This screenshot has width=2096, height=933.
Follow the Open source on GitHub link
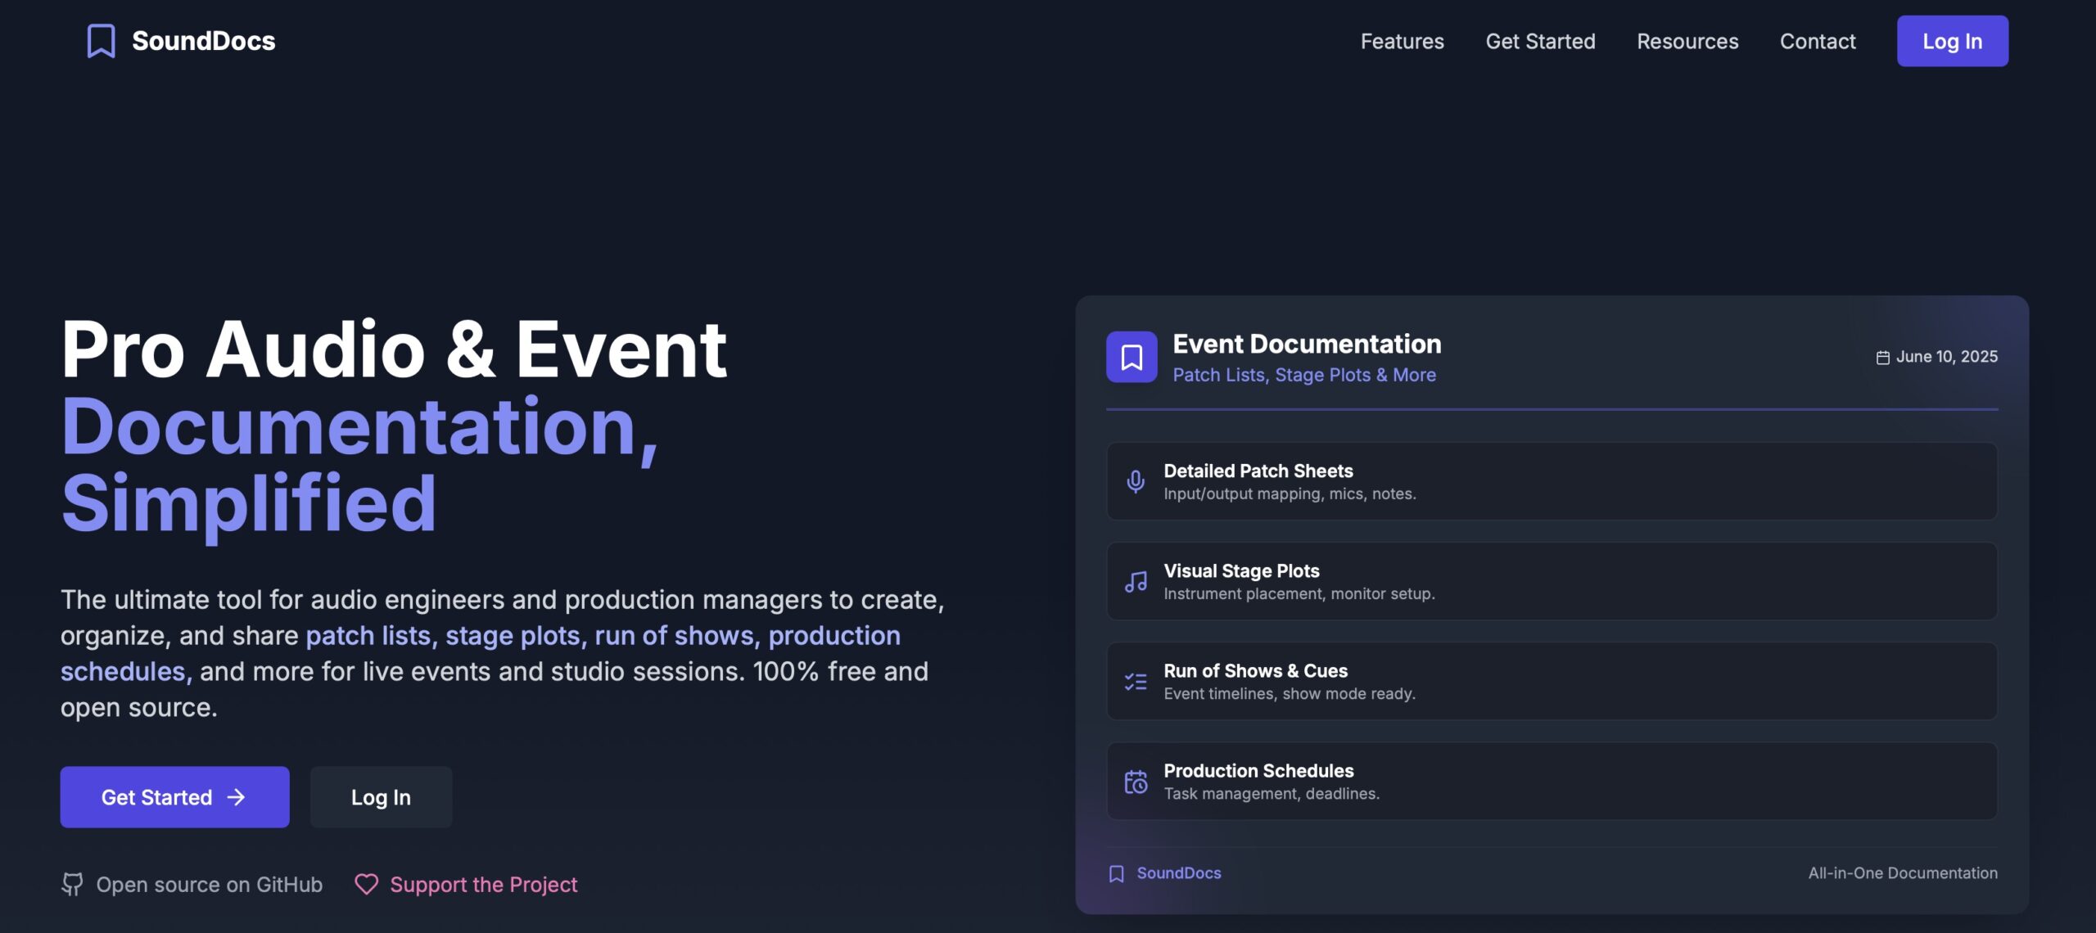point(209,884)
